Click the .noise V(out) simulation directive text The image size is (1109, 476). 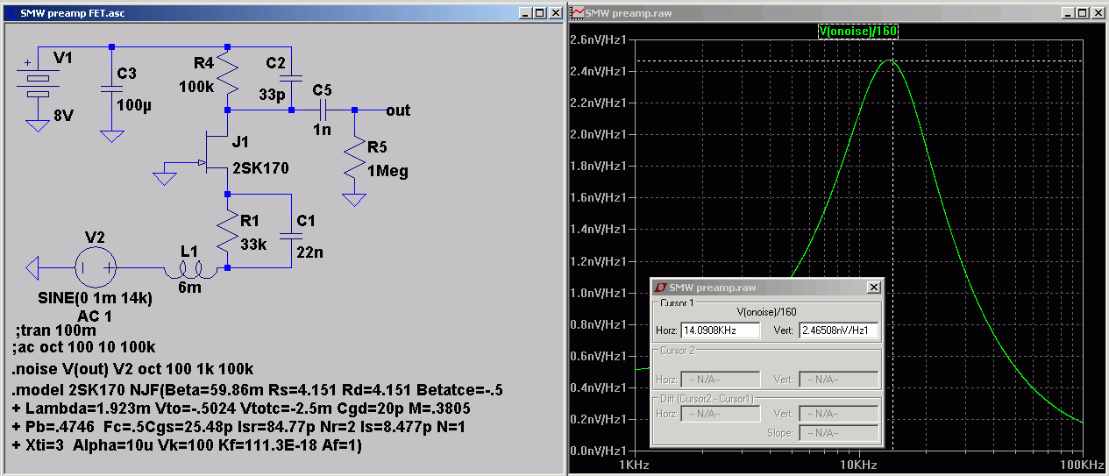(133, 368)
